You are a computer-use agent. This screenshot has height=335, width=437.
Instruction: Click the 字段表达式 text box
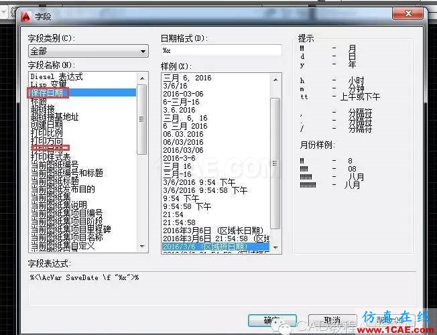222,289
